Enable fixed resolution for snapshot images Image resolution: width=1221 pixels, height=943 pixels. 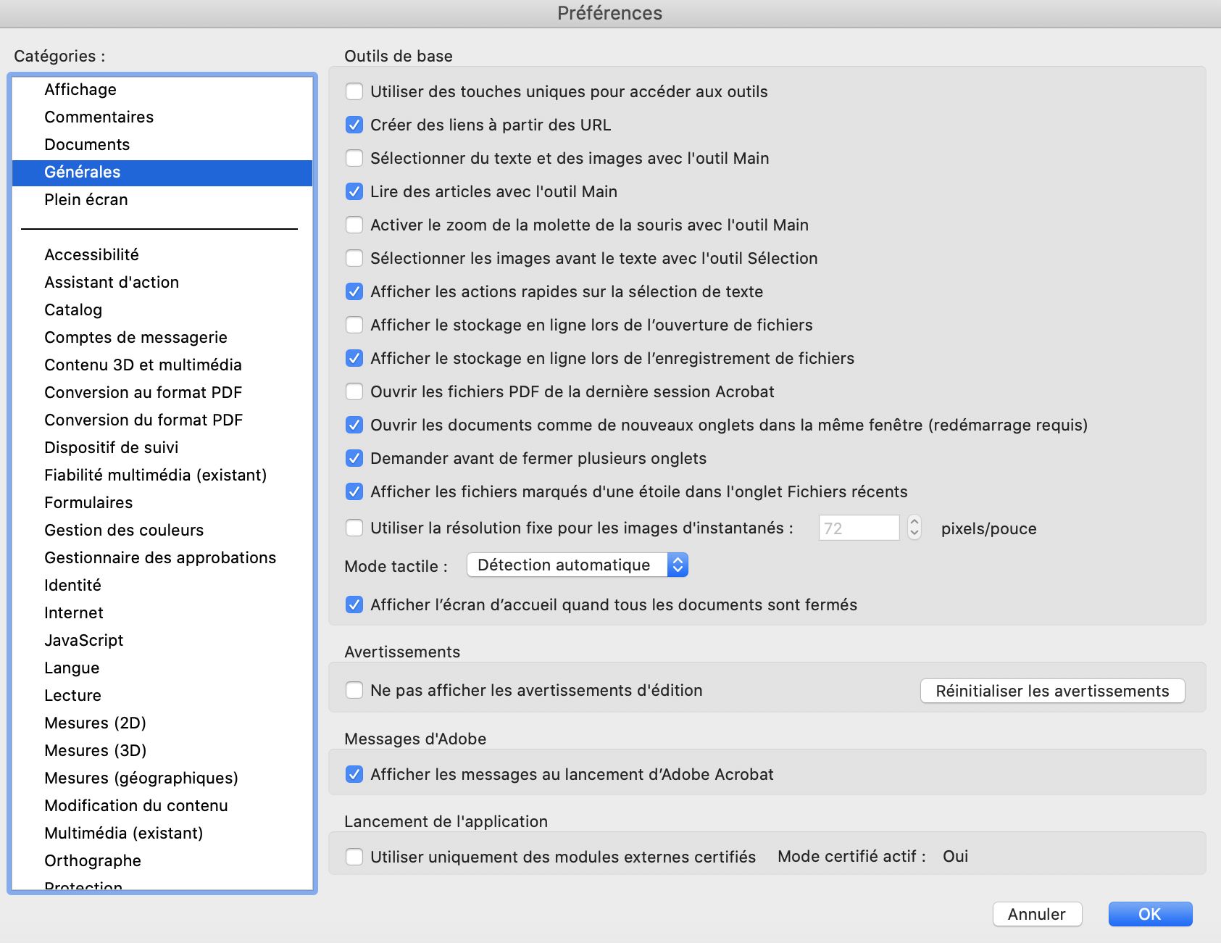point(354,528)
